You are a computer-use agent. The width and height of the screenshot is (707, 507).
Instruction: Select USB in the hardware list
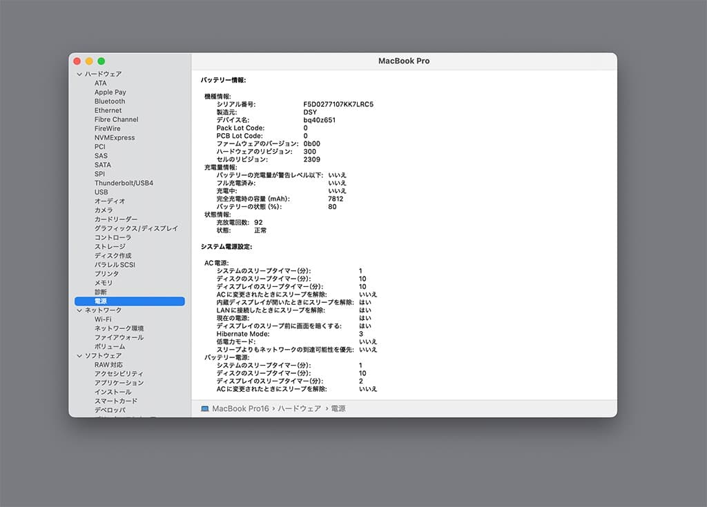pos(101,192)
